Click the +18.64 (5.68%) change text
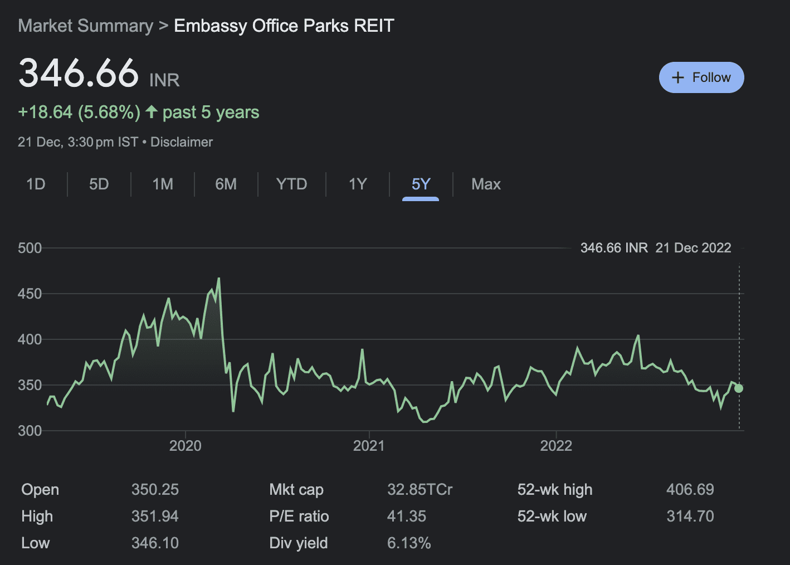The width and height of the screenshot is (790, 565). pos(79,112)
